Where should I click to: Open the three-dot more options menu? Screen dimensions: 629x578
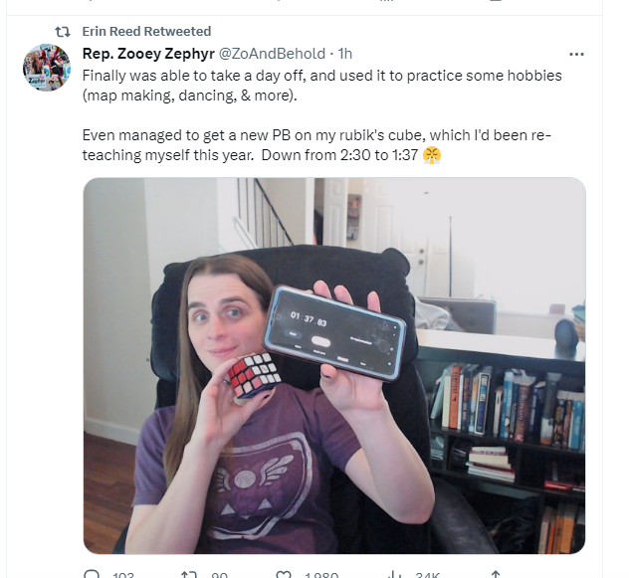(576, 54)
